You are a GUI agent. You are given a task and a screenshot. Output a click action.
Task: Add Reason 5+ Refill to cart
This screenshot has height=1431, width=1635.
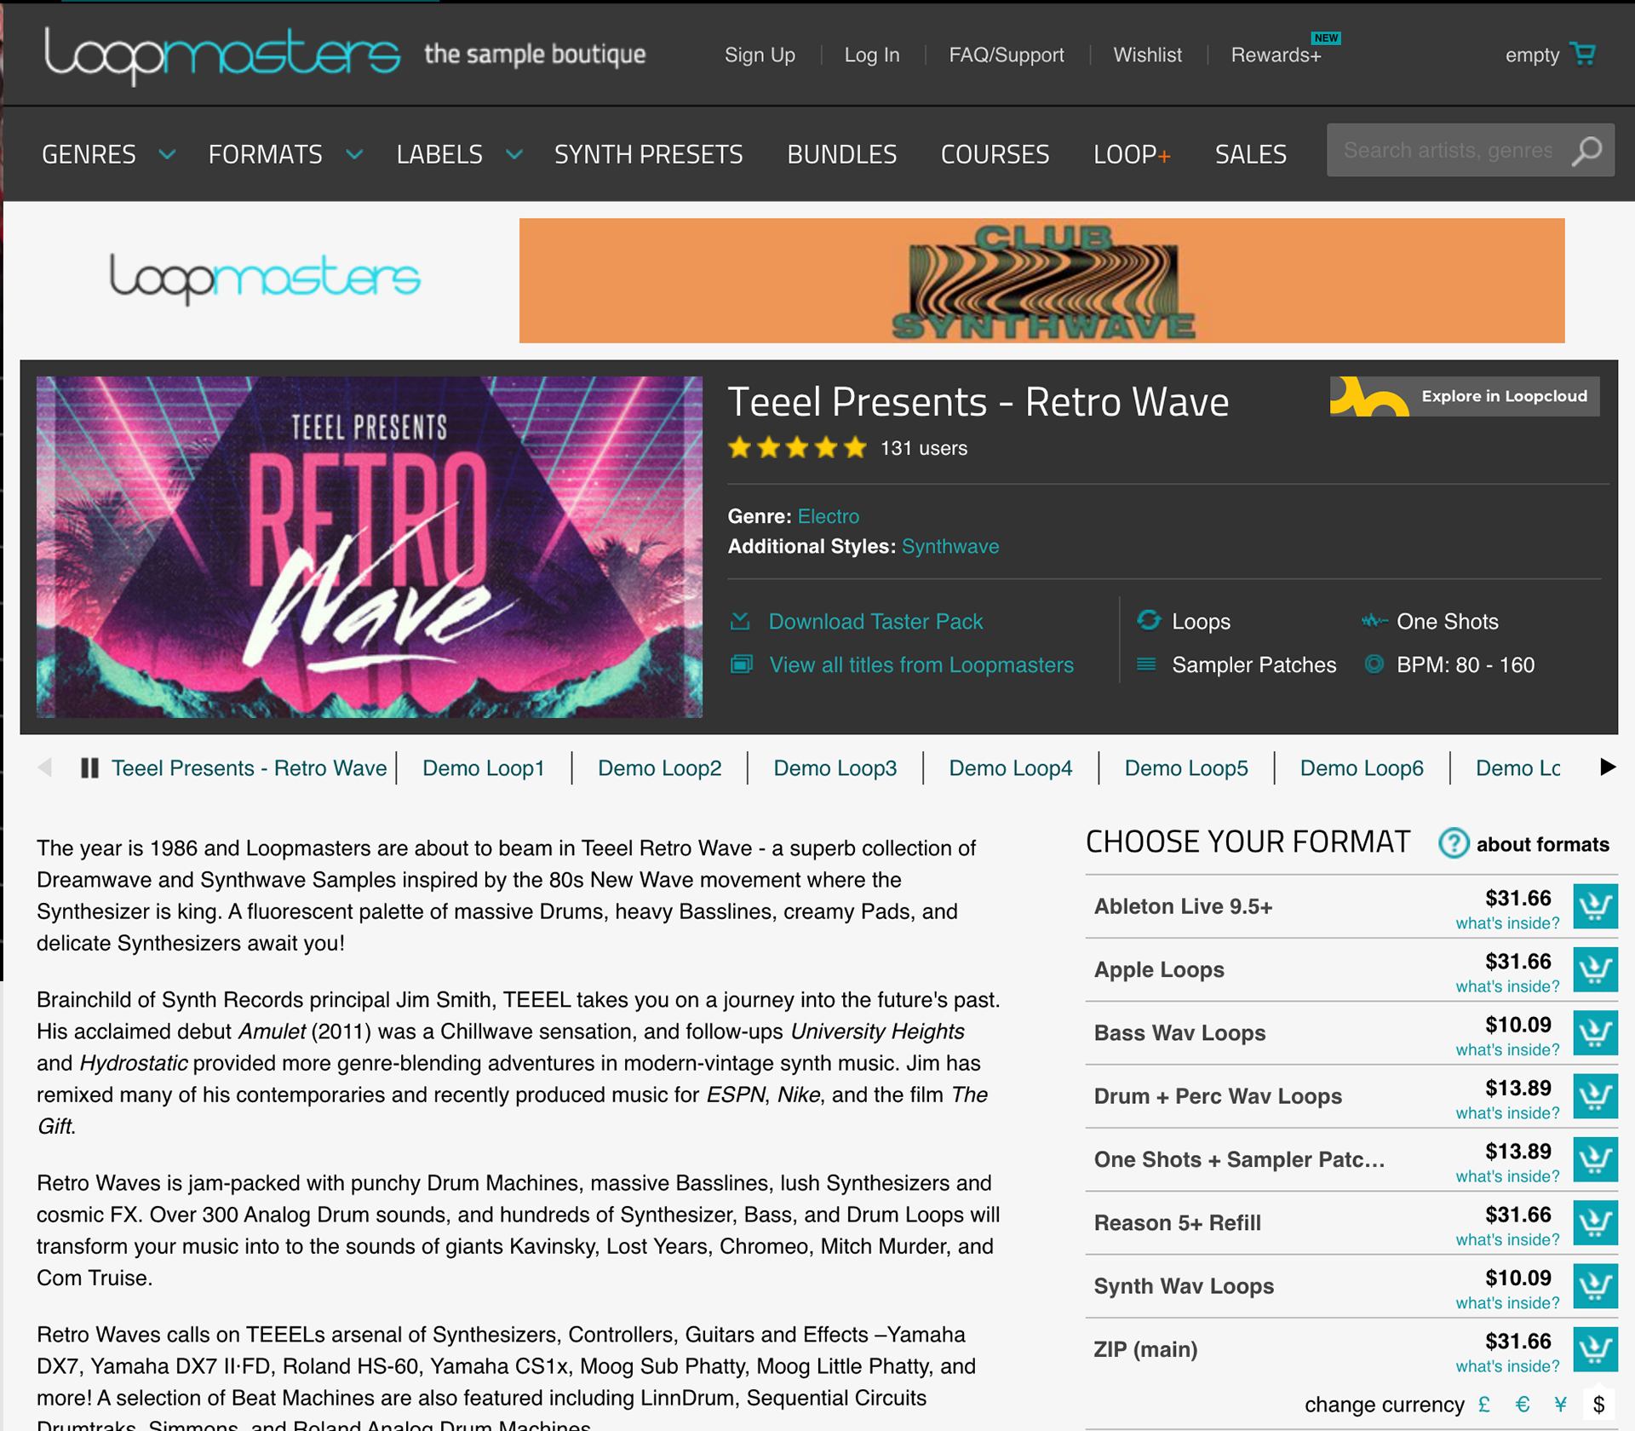click(x=1595, y=1222)
